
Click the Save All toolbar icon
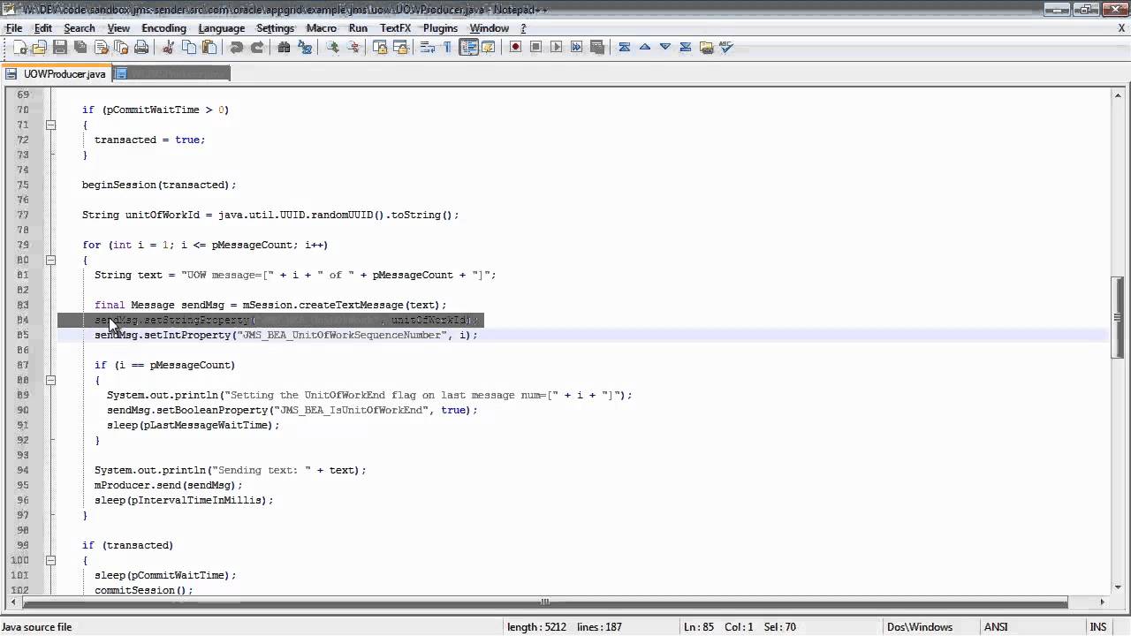[80, 47]
